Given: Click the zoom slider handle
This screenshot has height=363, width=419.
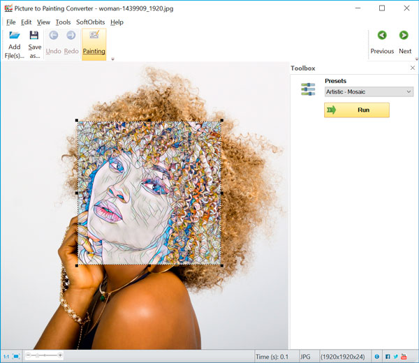Looking at the screenshot, I should (x=38, y=355).
